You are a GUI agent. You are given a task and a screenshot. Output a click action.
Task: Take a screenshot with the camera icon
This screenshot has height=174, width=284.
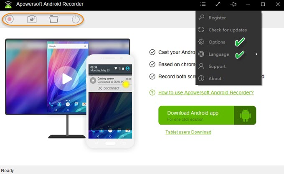pyautogui.click(x=32, y=19)
